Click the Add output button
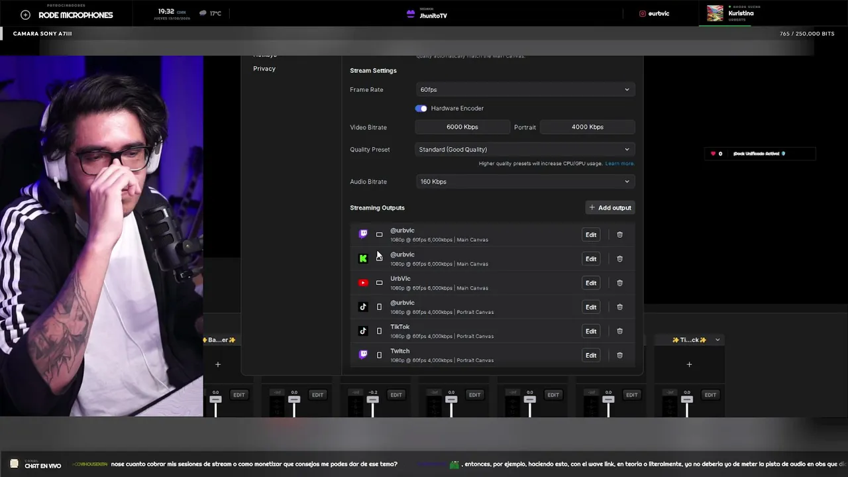848x477 pixels. pos(610,207)
